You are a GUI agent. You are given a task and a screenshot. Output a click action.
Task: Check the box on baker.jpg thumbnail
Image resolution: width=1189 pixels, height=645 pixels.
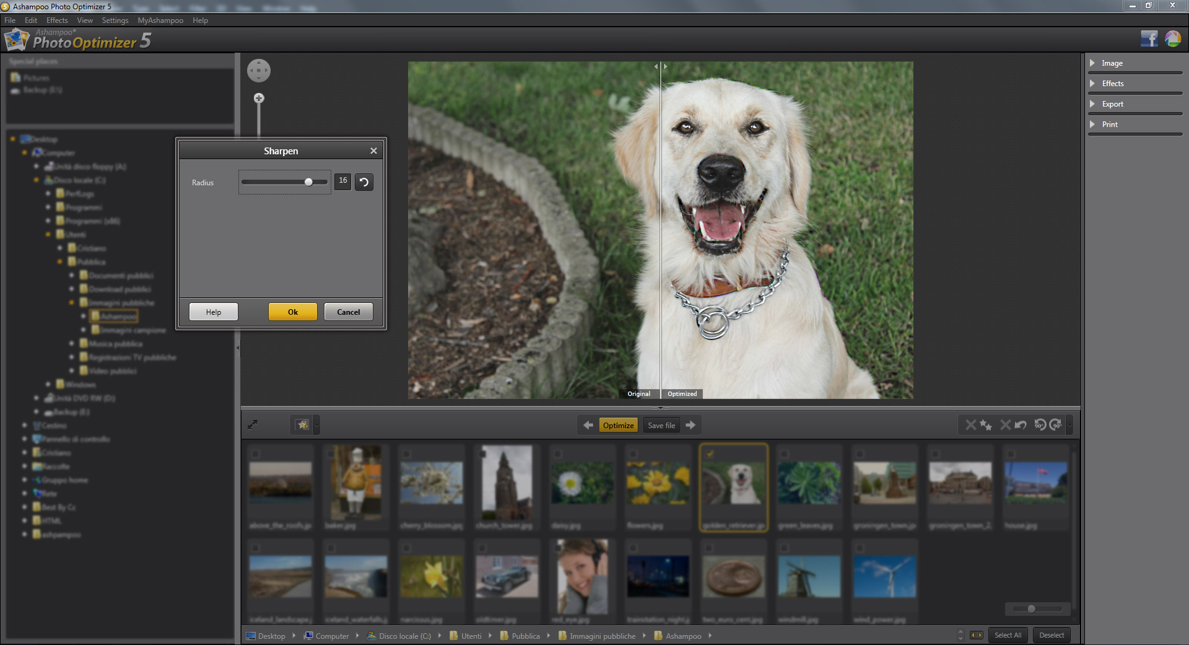point(331,454)
